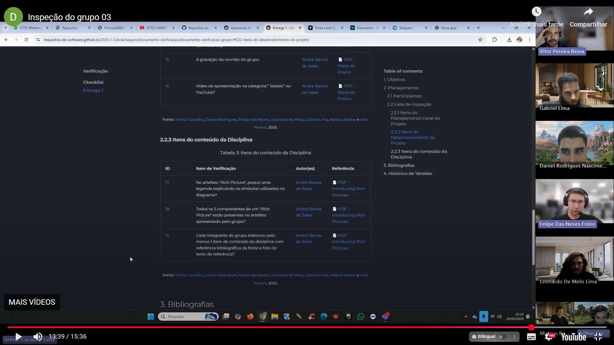This screenshot has height=345, width=614.
Task: Jump to 4. Histórico de Versões
Action: click(408, 173)
